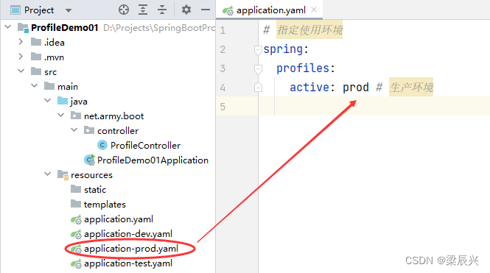The height and width of the screenshot is (273, 490).
Task: Click the java source folder icon
Action: click(63, 101)
